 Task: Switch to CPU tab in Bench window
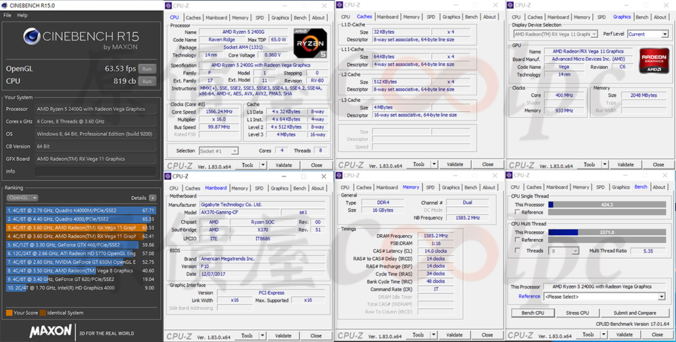(x=515, y=187)
